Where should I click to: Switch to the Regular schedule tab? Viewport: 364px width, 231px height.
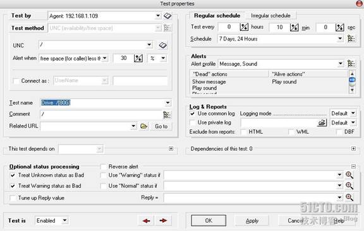217,16
